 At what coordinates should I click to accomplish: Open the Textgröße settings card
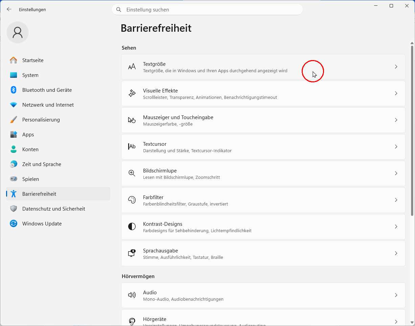click(263, 67)
